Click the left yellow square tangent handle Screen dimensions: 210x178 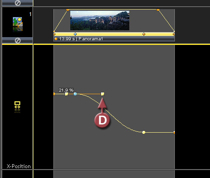point(66,94)
